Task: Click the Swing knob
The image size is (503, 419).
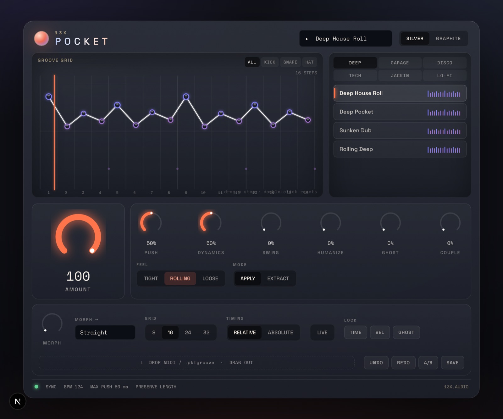Action: [x=271, y=223]
